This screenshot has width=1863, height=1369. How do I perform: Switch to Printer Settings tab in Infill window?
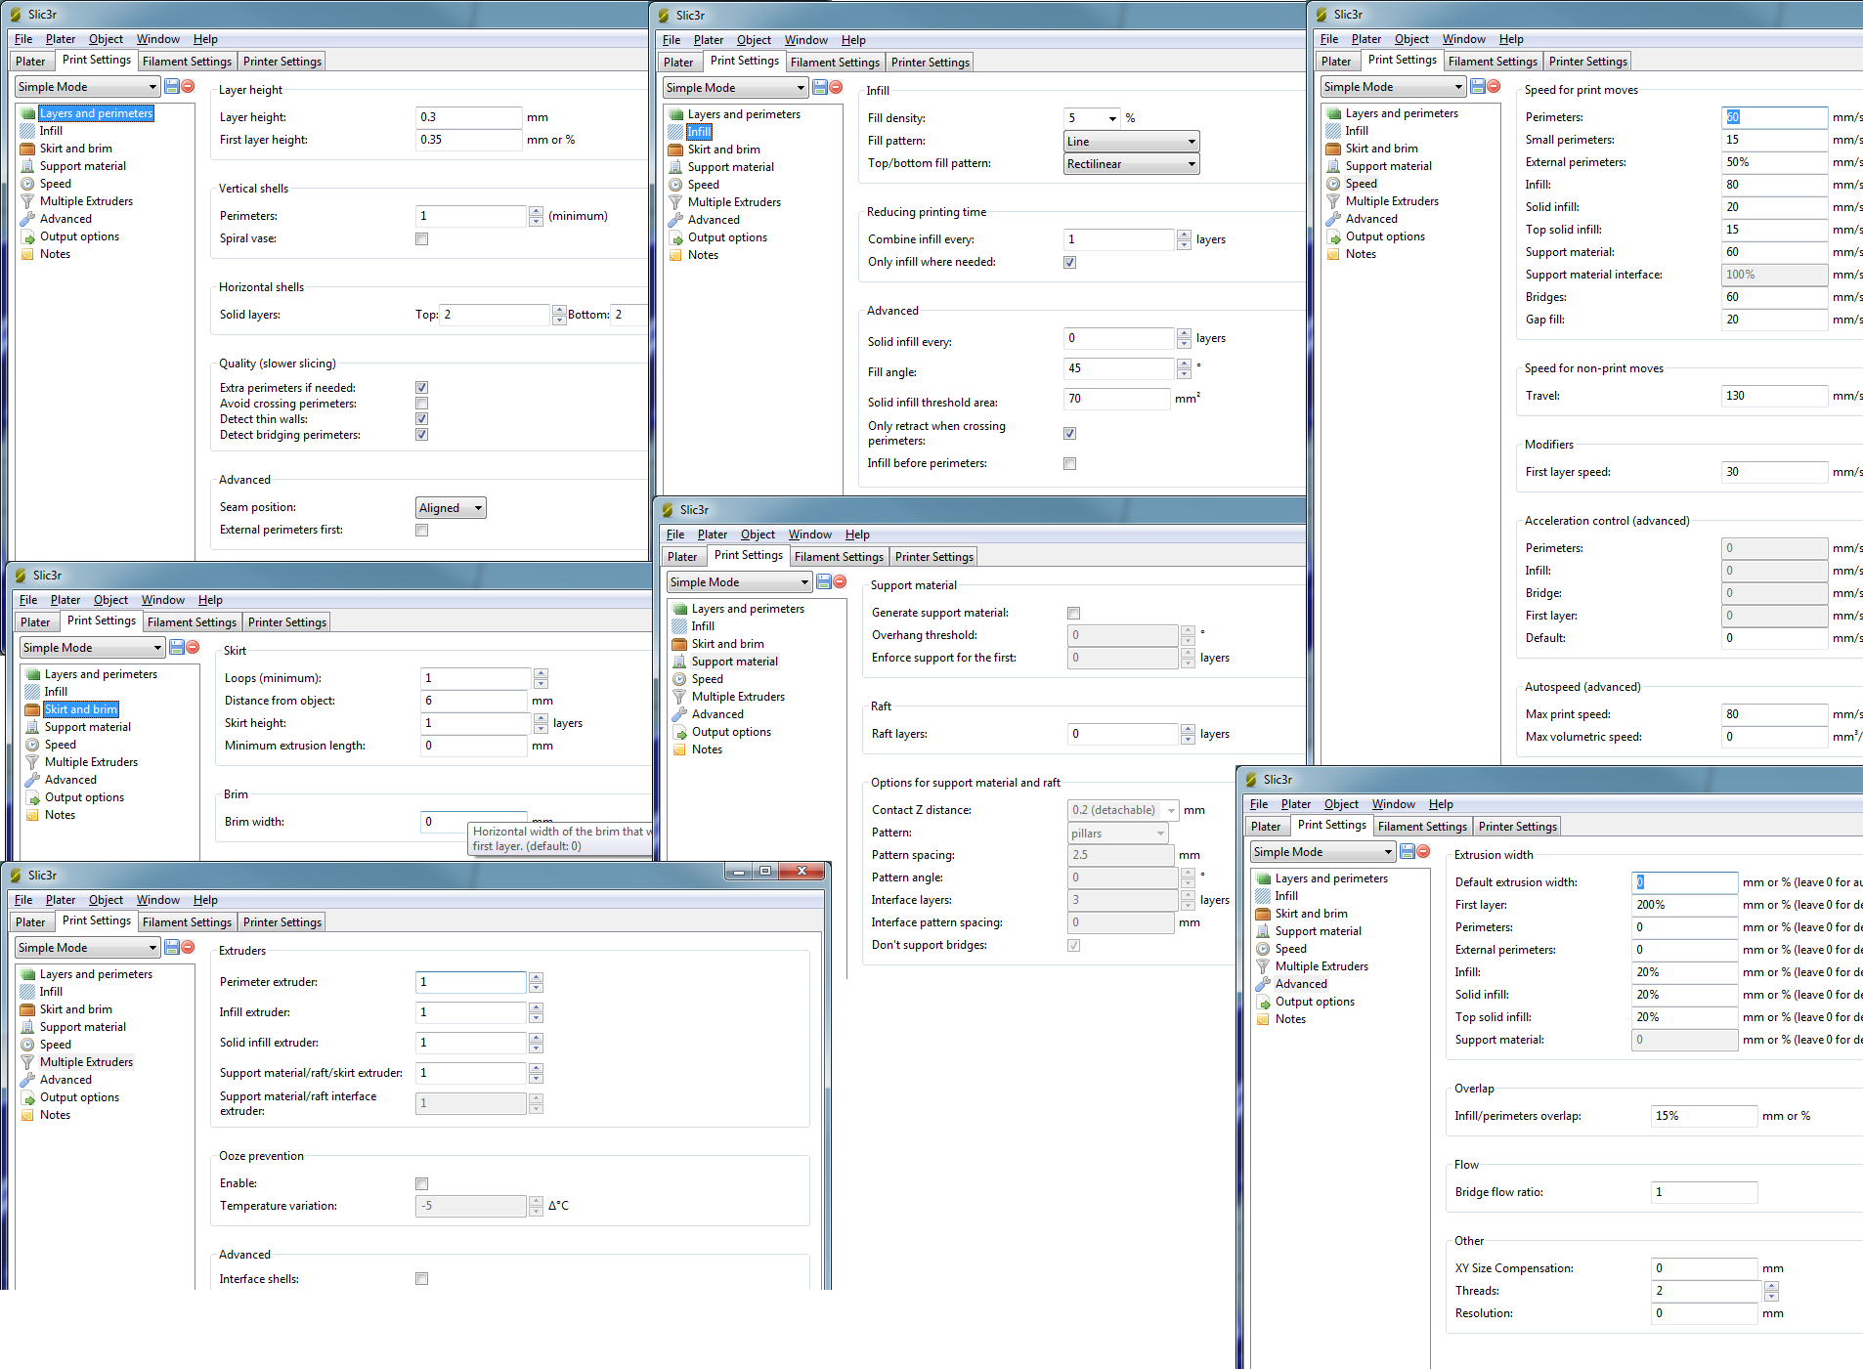931,63
